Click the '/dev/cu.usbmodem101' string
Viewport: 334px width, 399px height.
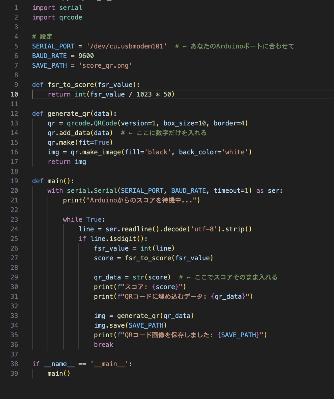coord(127,46)
